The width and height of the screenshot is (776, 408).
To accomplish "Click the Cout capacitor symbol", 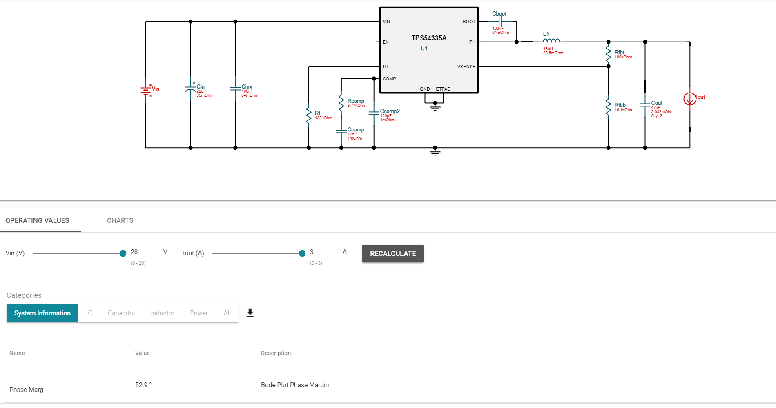I will pyautogui.click(x=645, y=105).
